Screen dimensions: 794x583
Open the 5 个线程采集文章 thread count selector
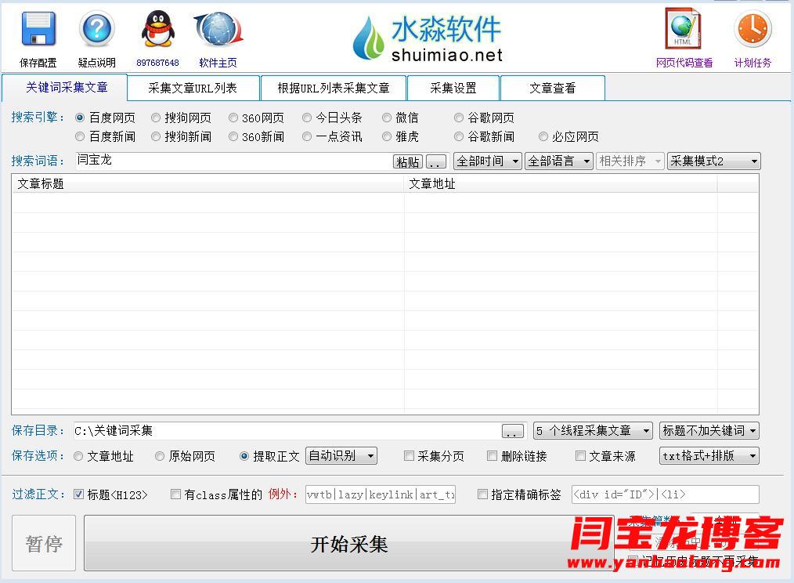[x=592, y=430]
